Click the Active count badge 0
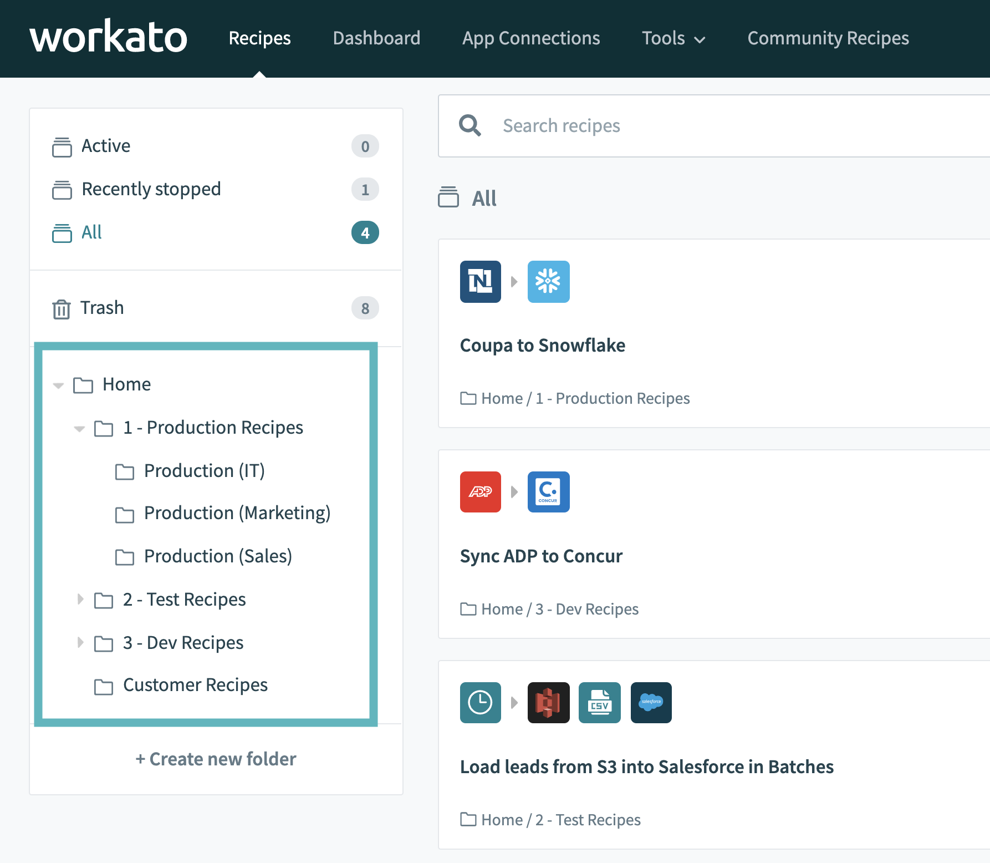This screenshot has width=990, height=863. 365,146
